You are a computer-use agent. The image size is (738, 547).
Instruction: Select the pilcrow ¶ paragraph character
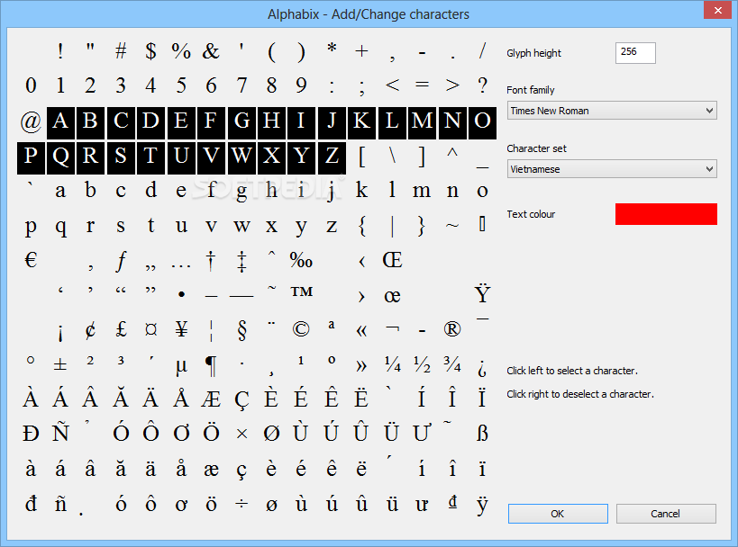click(211, 366)
